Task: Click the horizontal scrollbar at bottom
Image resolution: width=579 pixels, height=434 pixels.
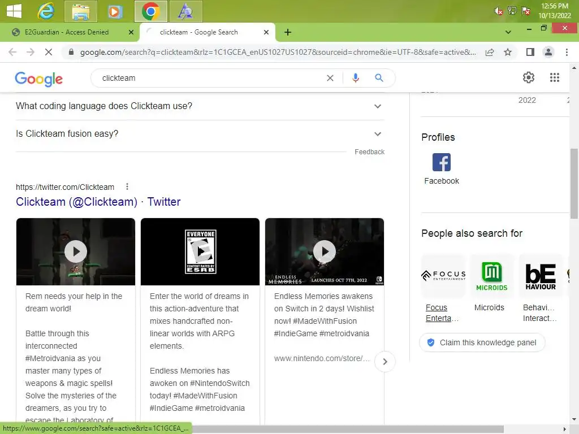Action: point(347,429)
